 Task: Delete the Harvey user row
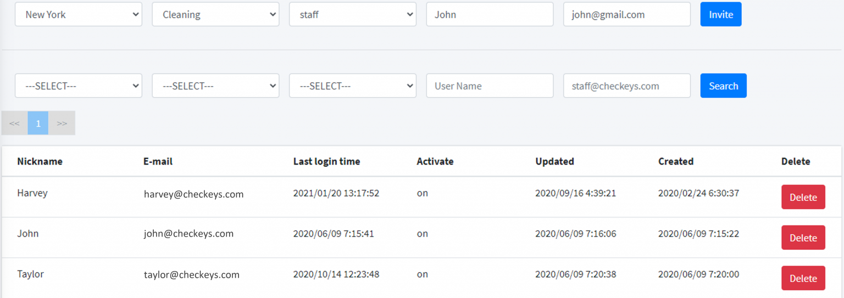(803, 198)
